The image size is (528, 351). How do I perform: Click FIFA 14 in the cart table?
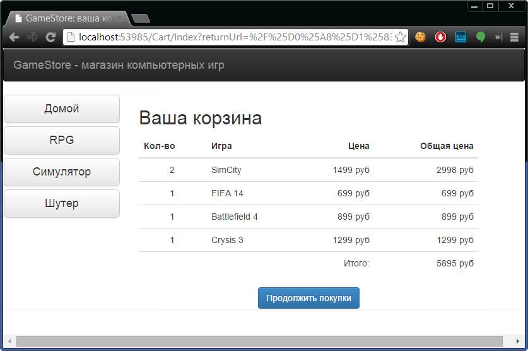(227, 193)
